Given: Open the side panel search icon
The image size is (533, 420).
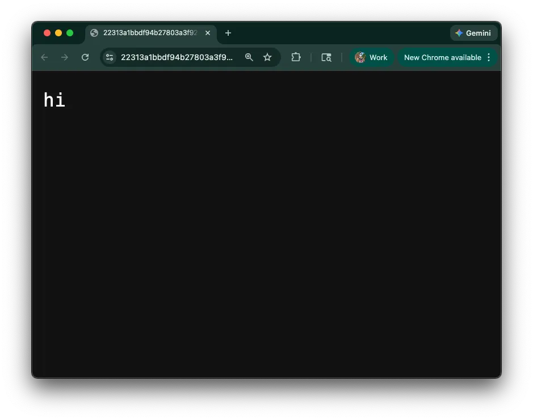Looking at the screenshot, I should tap(326, 57).
